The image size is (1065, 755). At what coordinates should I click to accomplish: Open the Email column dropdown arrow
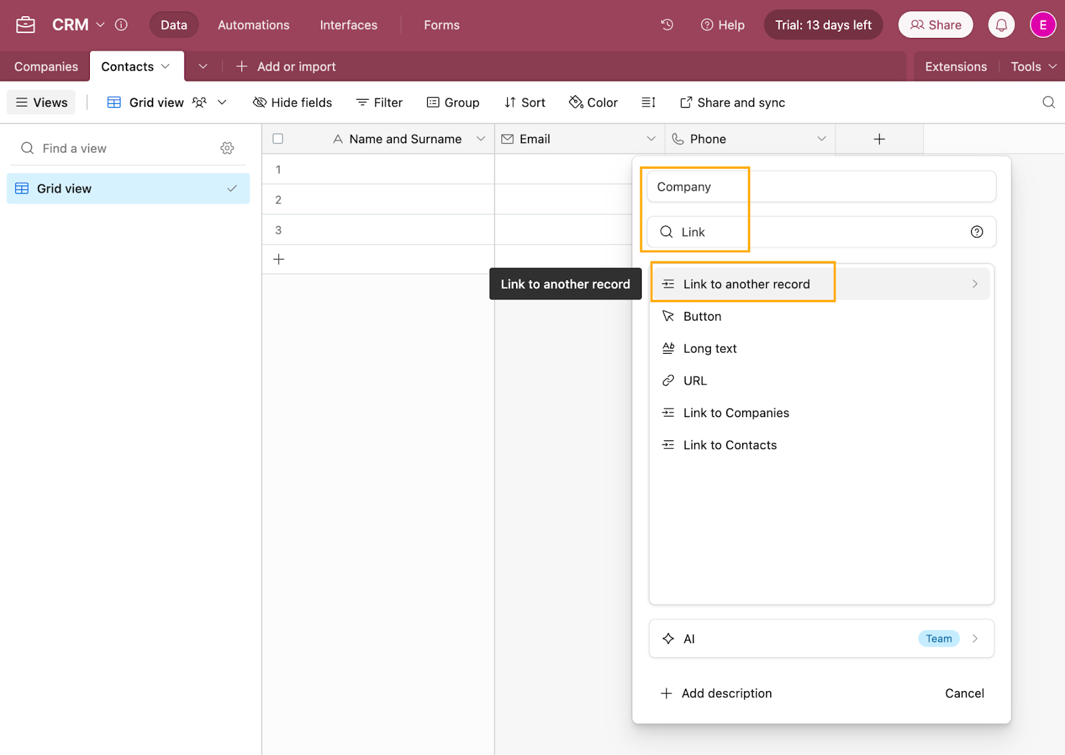tap(651, 139)
